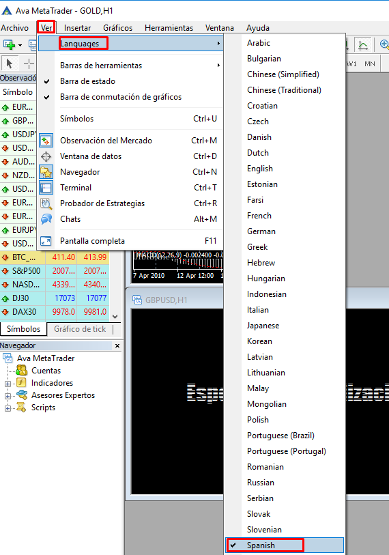The image size is (389, 555).
Task: Select the crosshair tool in toolbar
Action: pyautogui.click(x=29, y=63)
